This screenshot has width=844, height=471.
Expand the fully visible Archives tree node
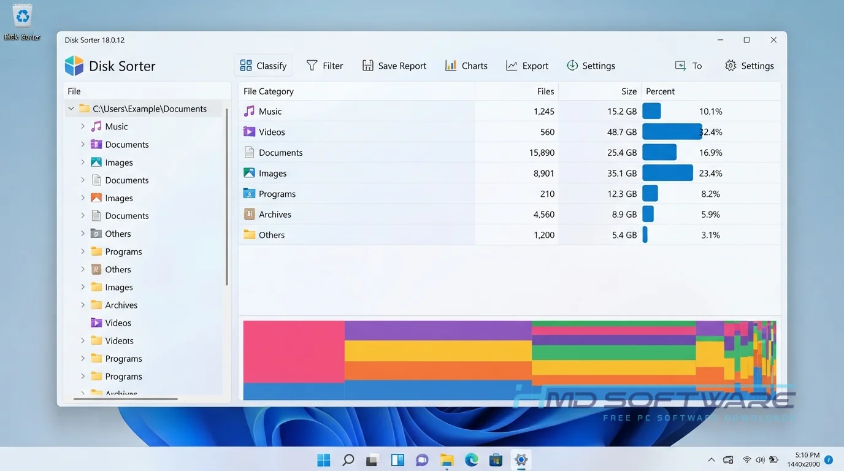tap(83, 305)
